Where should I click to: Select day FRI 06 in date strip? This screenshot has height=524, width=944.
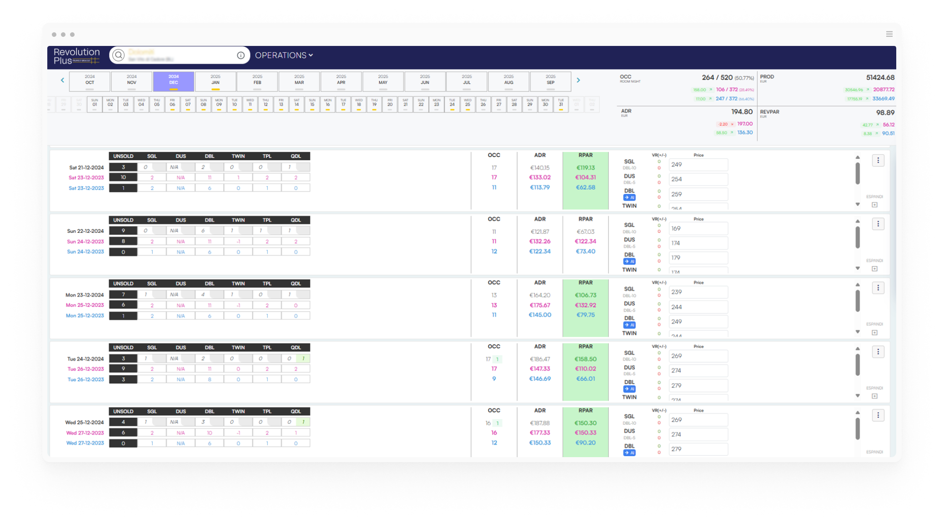pyautogui.click(x=172, y=103)
